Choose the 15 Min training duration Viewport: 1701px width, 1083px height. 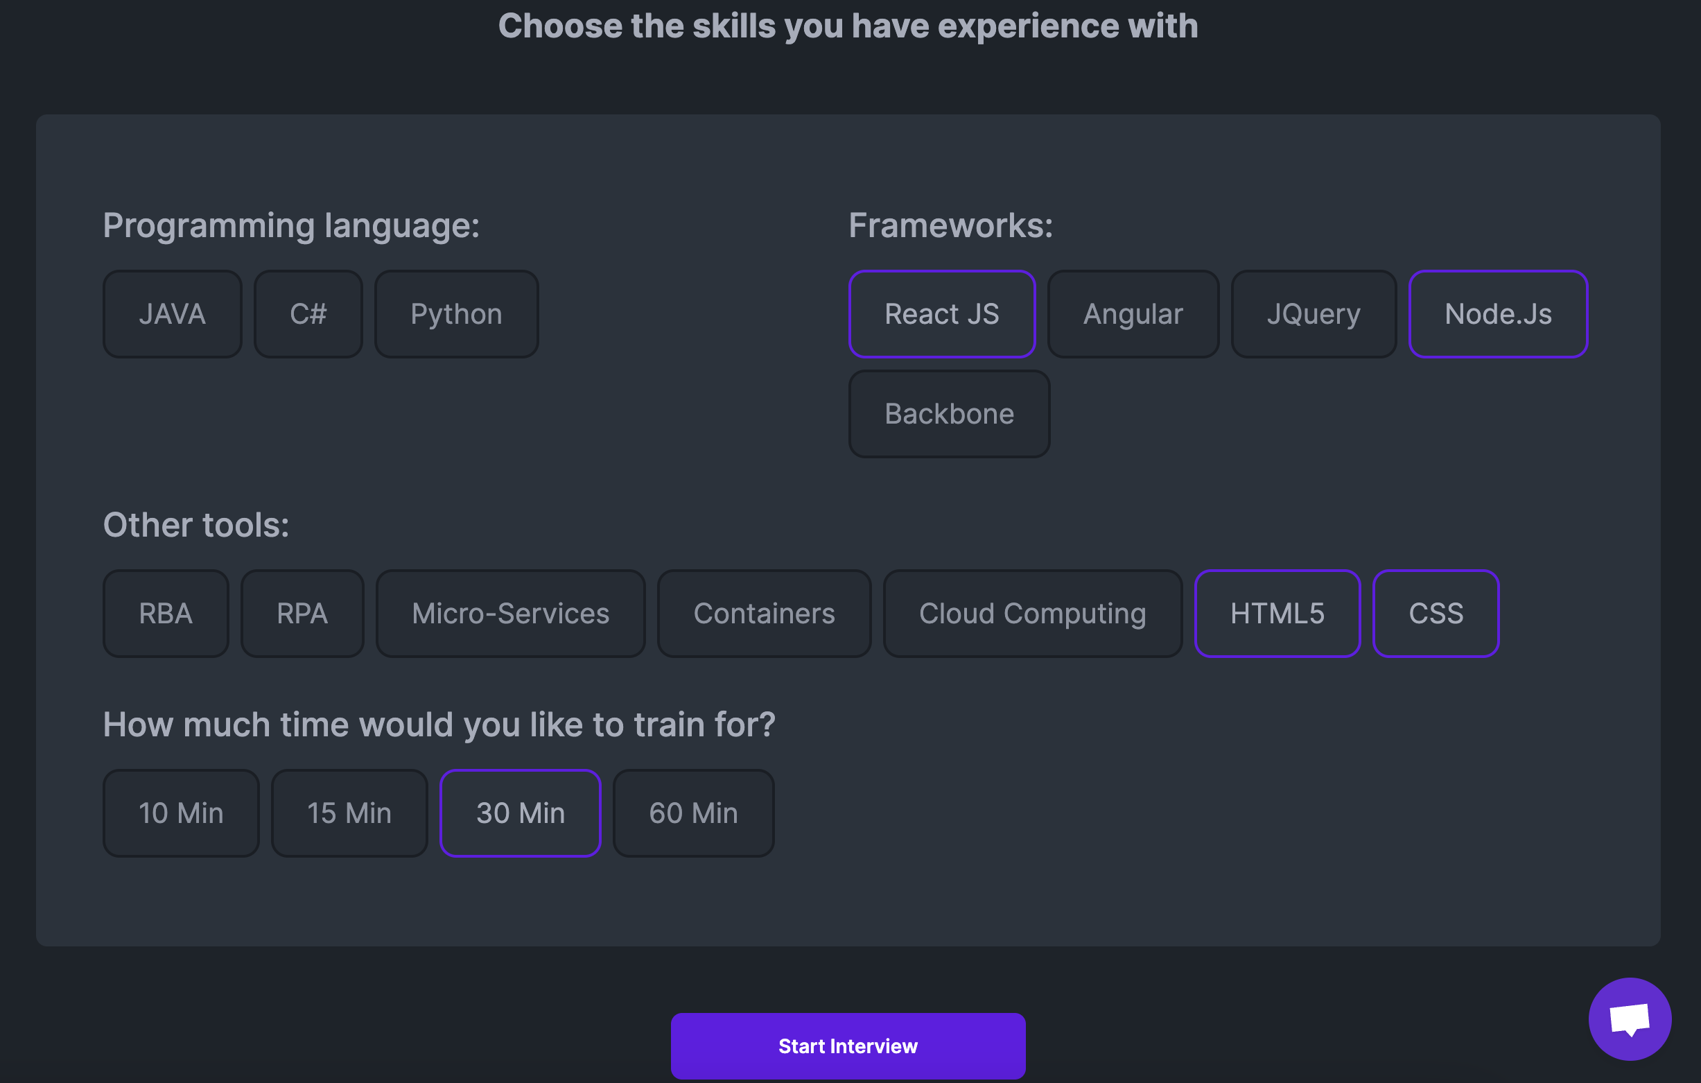349,813
